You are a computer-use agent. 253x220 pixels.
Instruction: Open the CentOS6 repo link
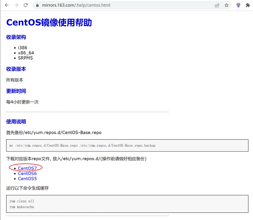coord(27,173)
